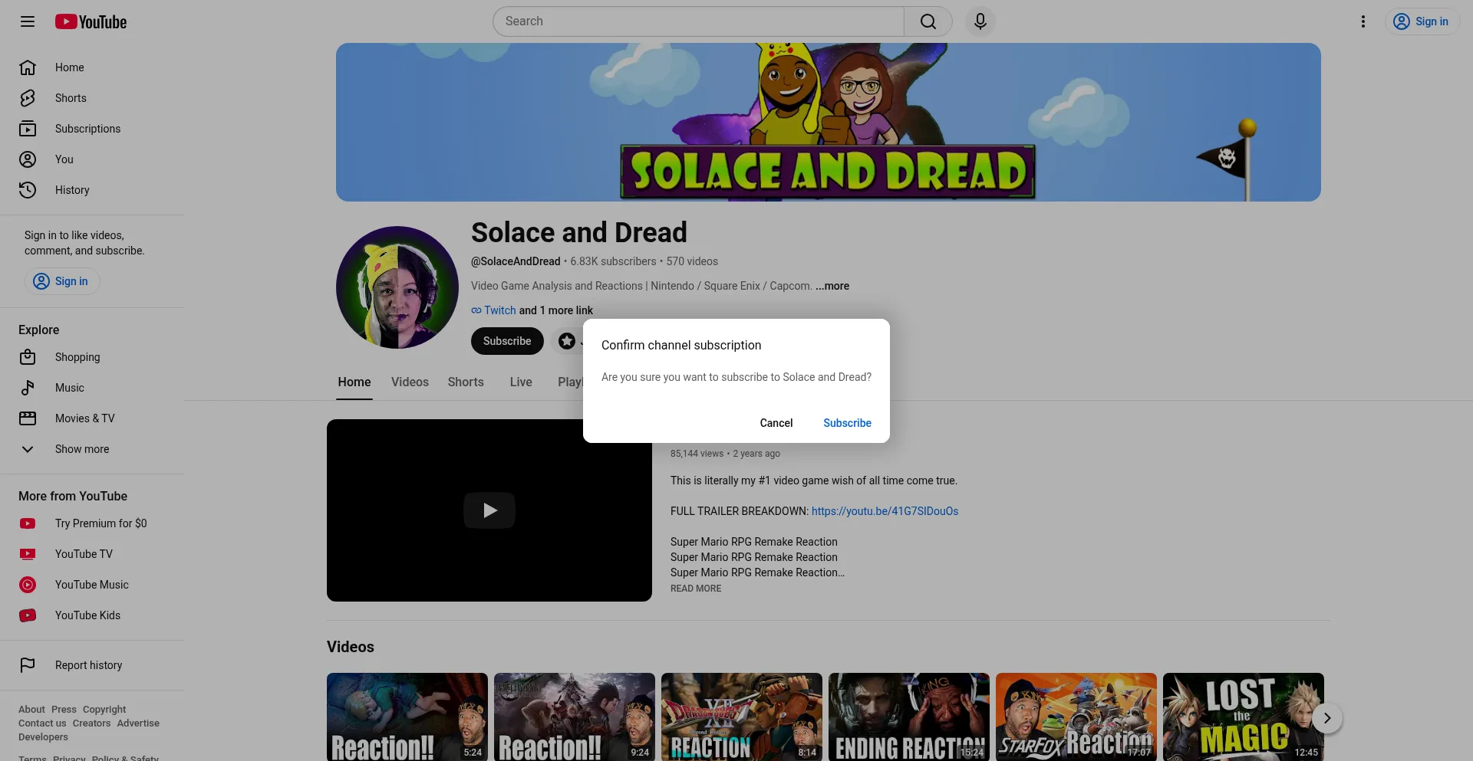The height and width of the screenshot is (761, 1473).
Task: Click the Try Premium icon
Action: point(28,523)
